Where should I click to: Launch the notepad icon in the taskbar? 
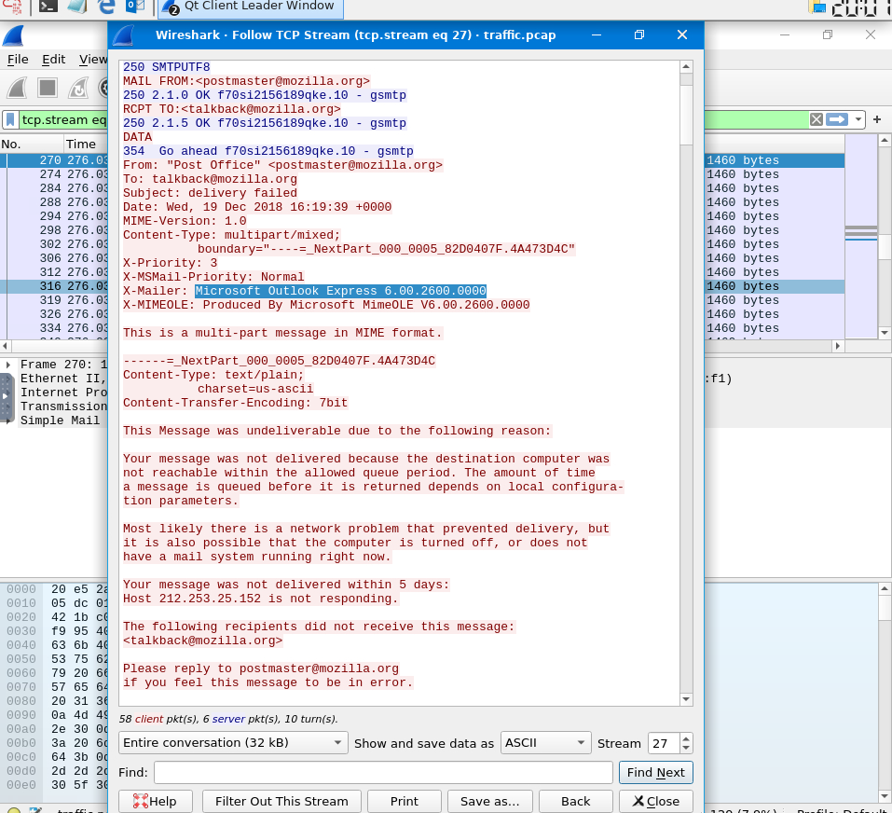pyautogui.click(x=77, y=7)
